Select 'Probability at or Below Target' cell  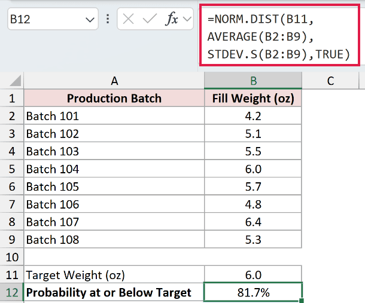(x=114, y=292)
